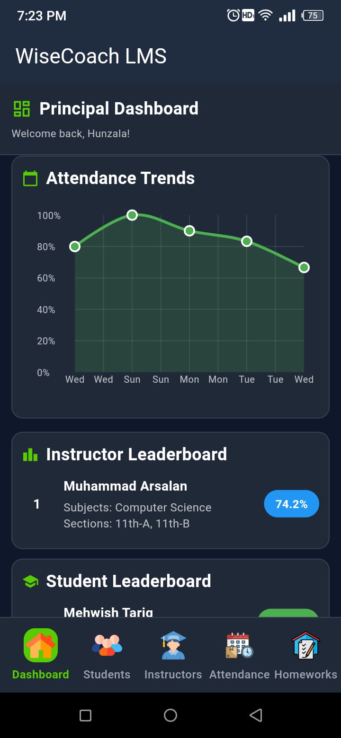This screenshot has height=738, width=341.
Task: Tap the Student Leaderboard graduation cap icon
Action: [x=30, y=581]
